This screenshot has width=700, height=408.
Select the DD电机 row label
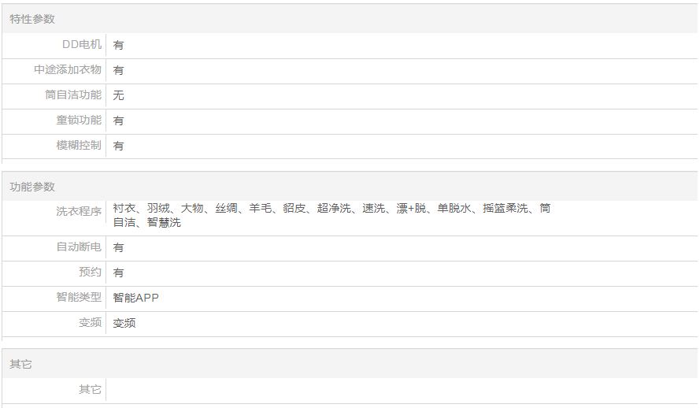tap(81, 45)
